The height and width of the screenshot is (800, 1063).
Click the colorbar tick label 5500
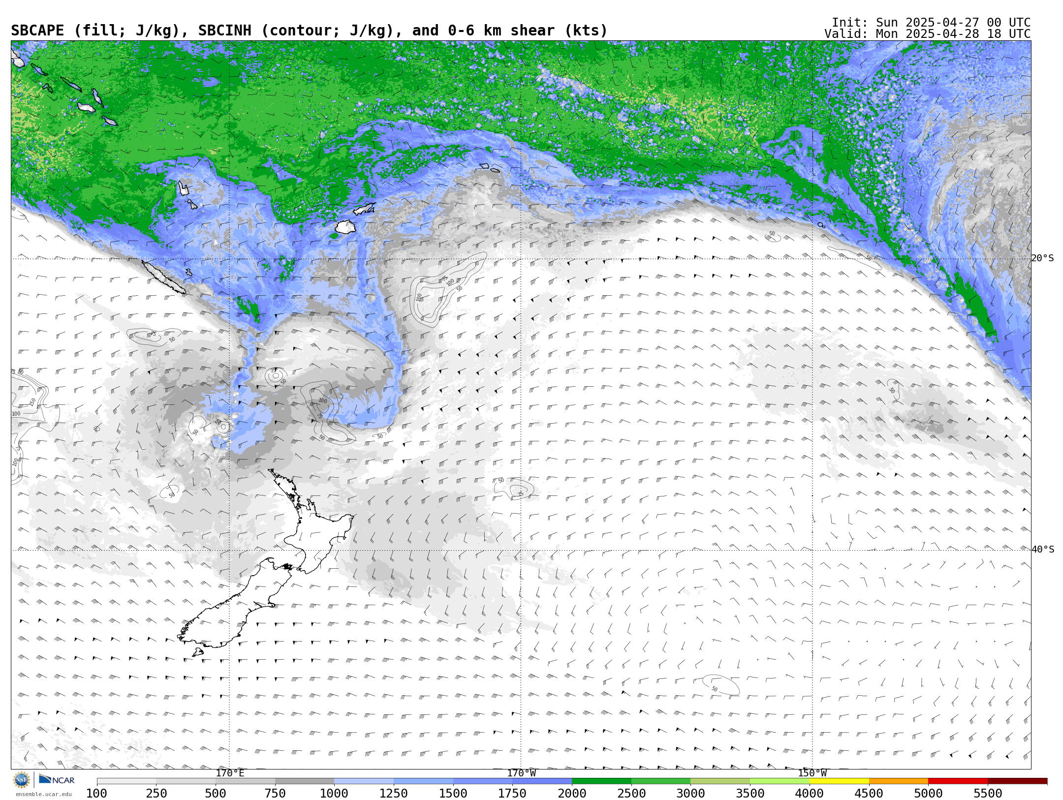(988, 793)
